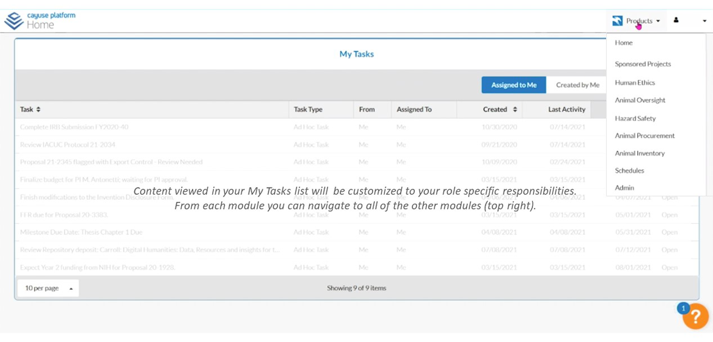This screenshot has height=342, width=713.
Task: Click the Products logo icon
Action: pos(617,21)
